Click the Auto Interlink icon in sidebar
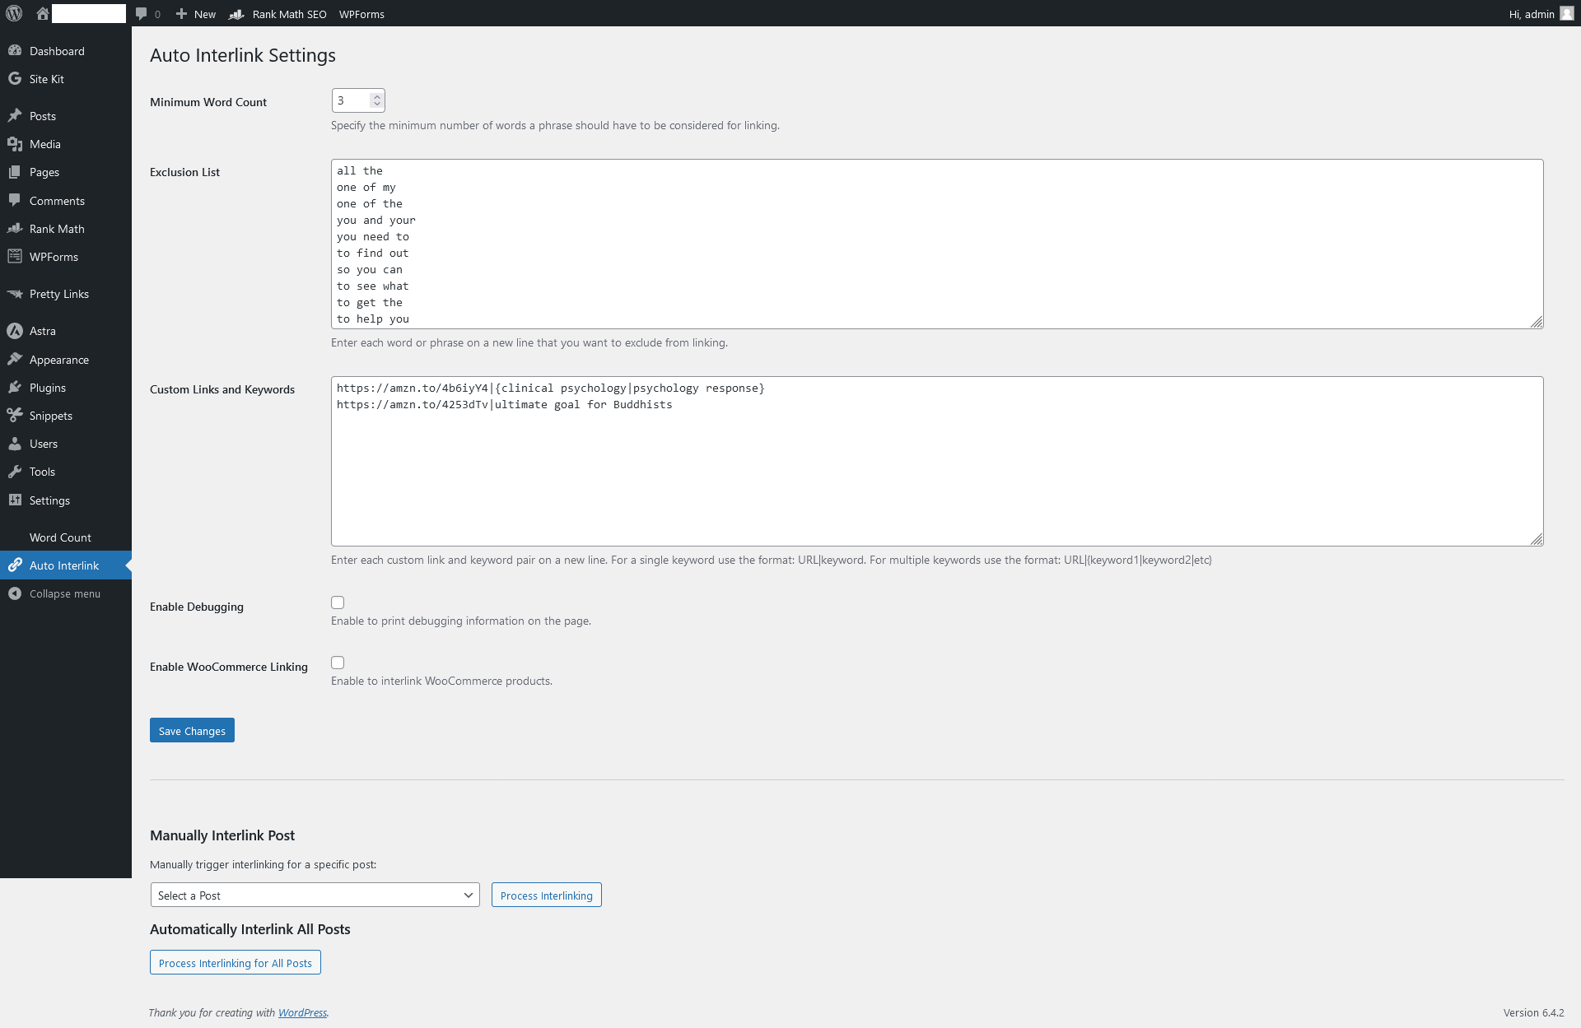The width and height of the screenshot is (1581, 1028). pos(15,565)
